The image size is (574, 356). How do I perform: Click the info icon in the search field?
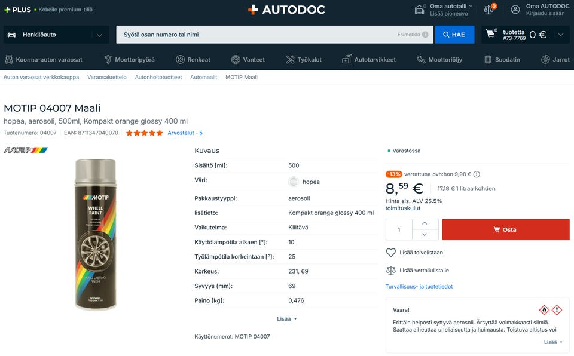(425, 35)
